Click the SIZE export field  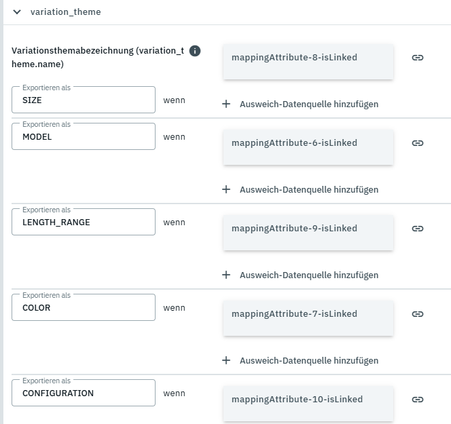[84, 100]
